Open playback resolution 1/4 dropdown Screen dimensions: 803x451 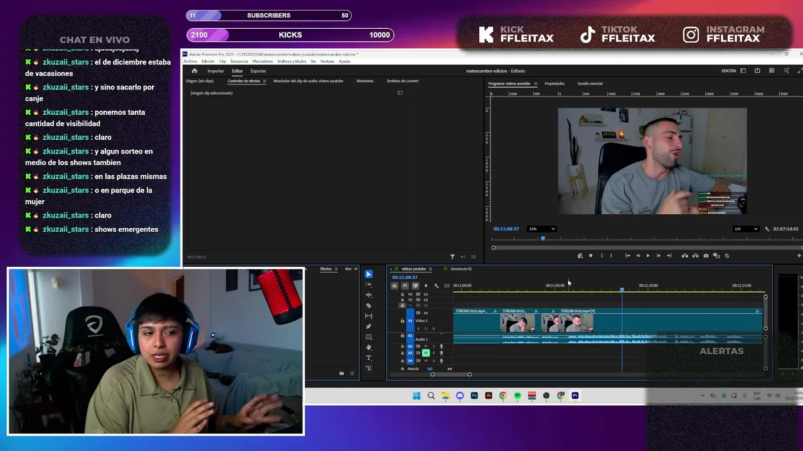tap(745, 229)
